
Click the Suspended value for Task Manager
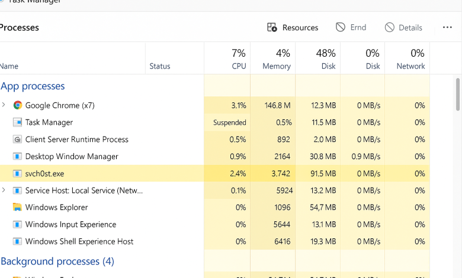[x=230, y=122]
